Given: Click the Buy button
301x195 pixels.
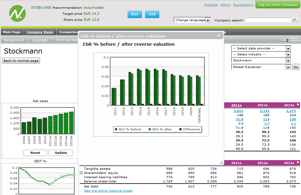Looking at the screenshot, I should coord(135,14).
